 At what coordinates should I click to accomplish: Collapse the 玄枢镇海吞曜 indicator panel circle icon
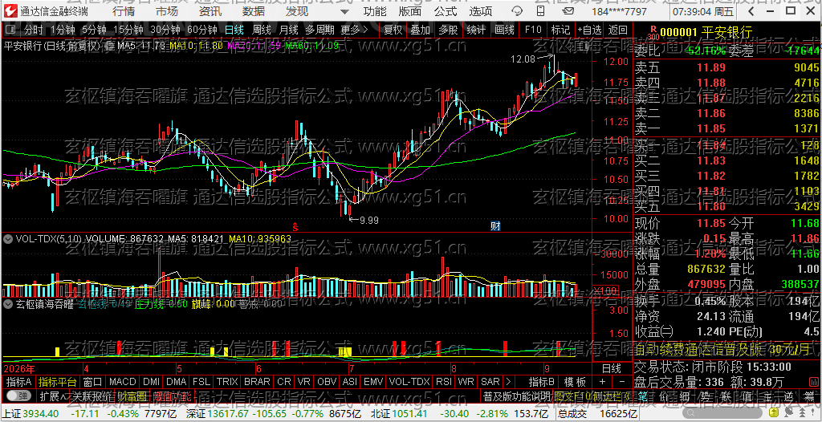(x=8, y=303)
